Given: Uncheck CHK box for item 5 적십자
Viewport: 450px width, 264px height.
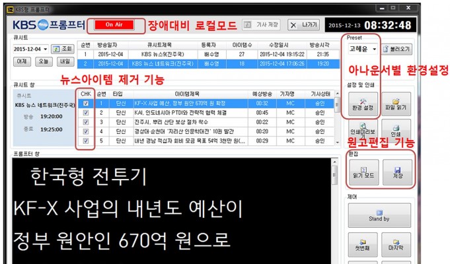Looking at the screenshot, I should 86,141.
